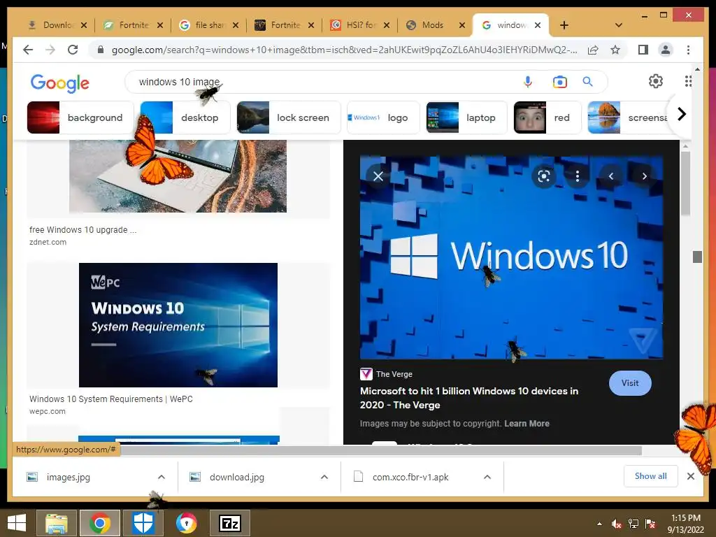Start voice search with microphone icon
The height and width of the screenshot is (537, 716).
(528, 82)
